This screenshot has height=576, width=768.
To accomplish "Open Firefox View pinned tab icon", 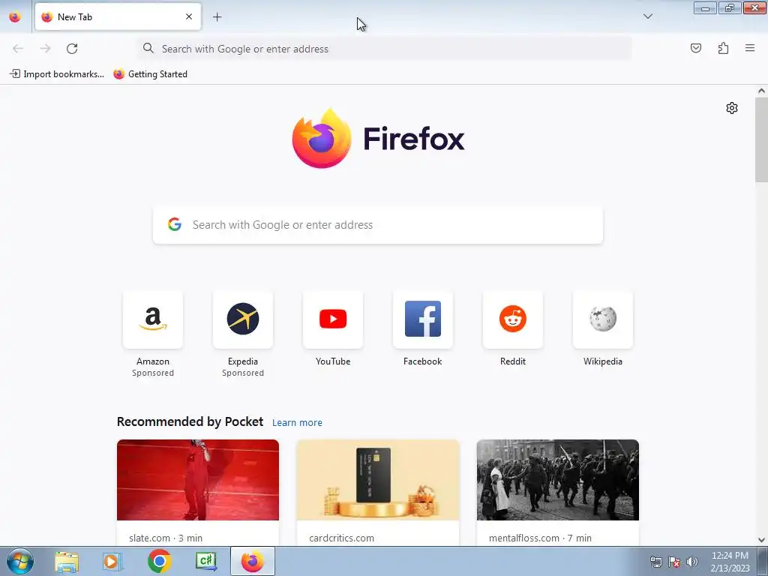I will [15, 16].
